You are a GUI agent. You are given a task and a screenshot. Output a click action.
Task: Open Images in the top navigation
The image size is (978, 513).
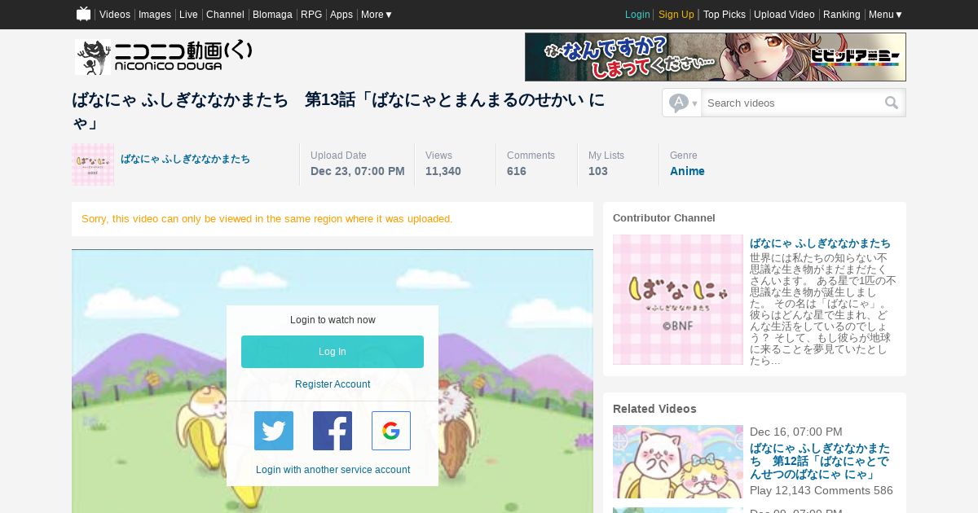155,15
